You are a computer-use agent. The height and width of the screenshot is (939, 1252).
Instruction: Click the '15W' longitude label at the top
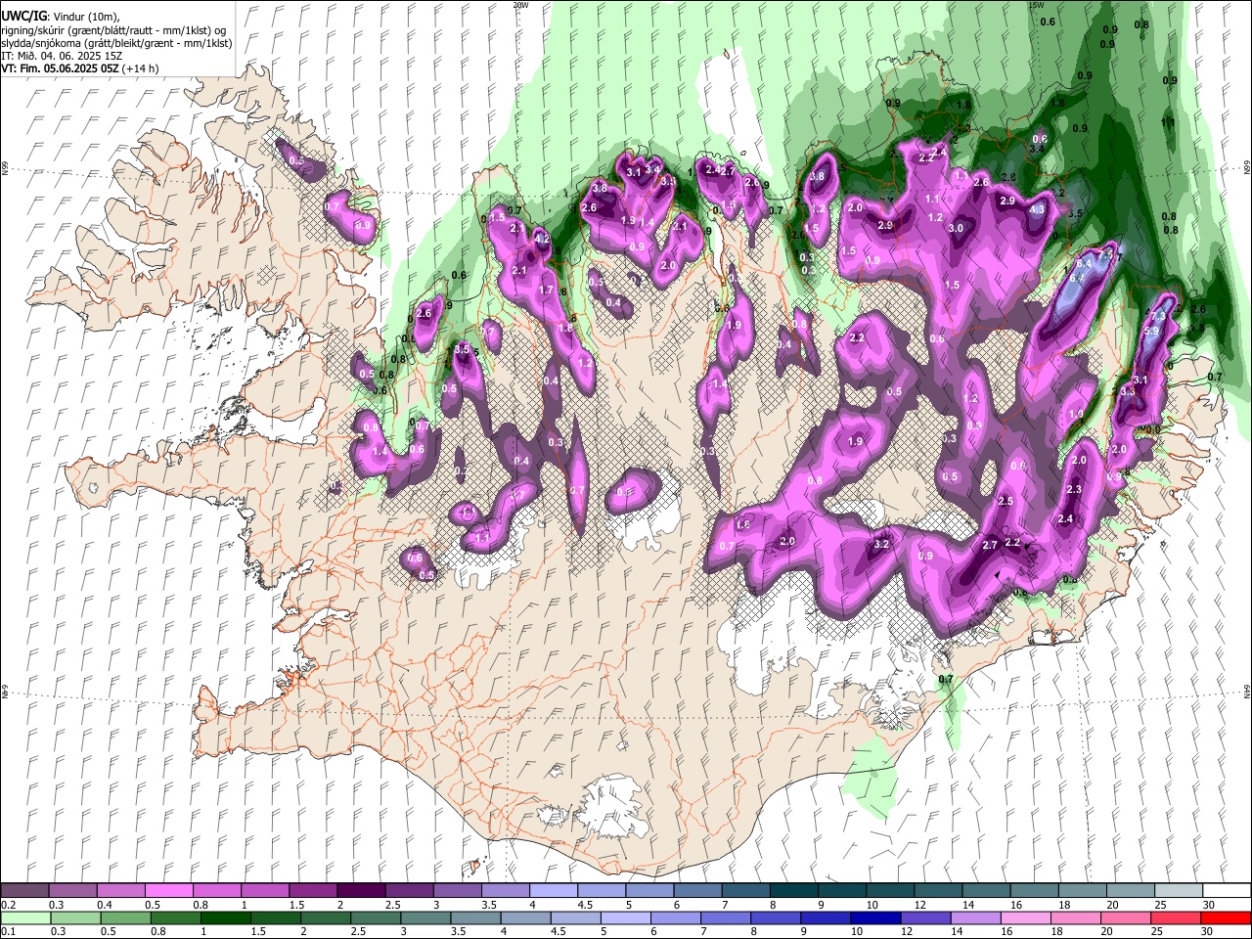[1036, 5]
